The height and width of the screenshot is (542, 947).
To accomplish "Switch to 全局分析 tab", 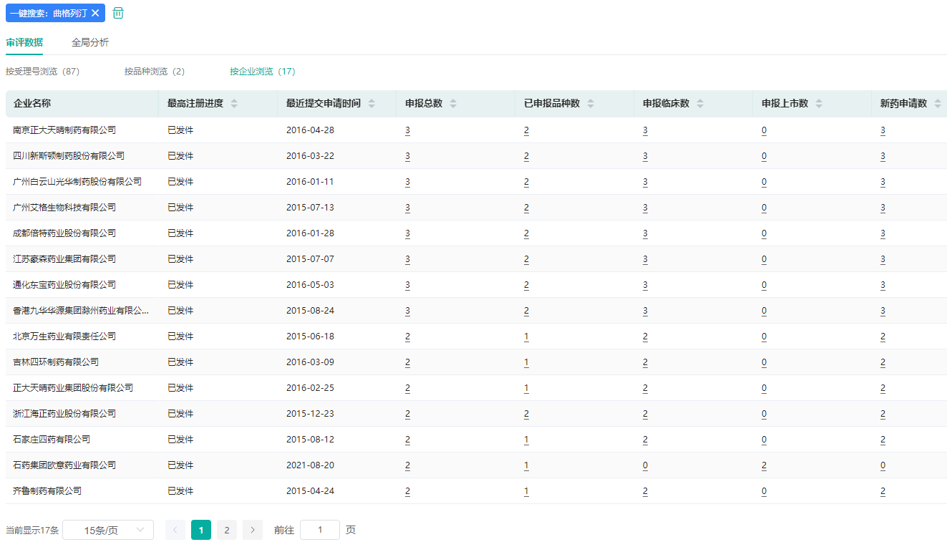I will [x=90, y=42].
